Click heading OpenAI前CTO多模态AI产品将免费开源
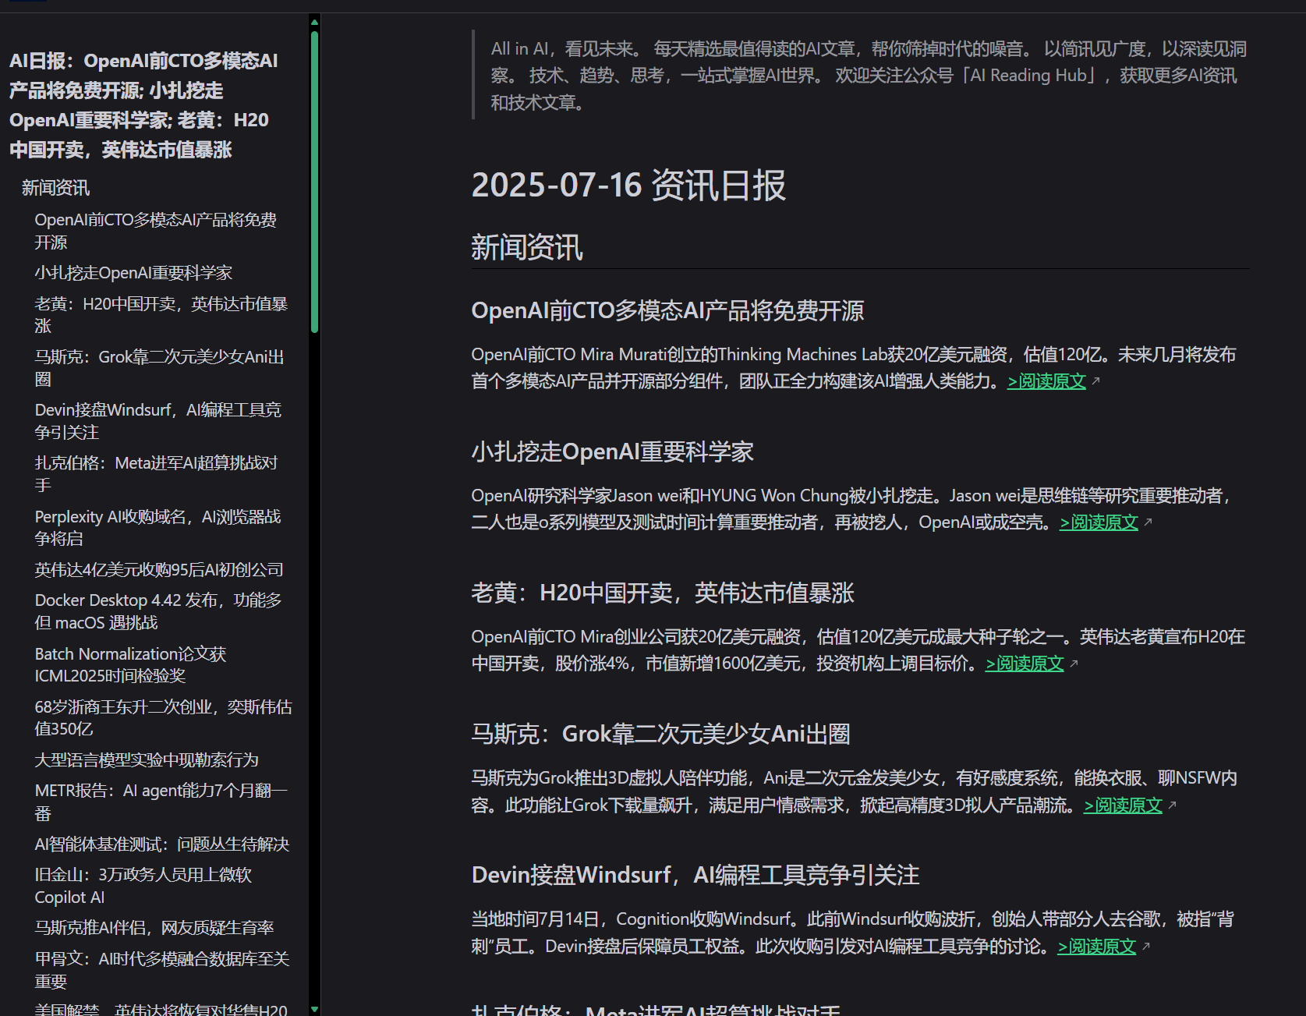Image resolution: width=1306 pixels, height=1016 pixels. 667,311
